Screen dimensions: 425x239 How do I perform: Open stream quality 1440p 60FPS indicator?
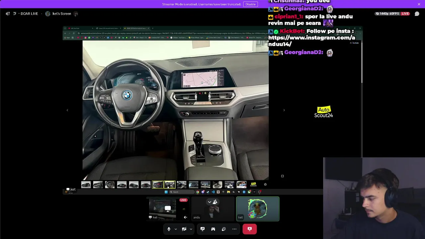pos(392,14)
